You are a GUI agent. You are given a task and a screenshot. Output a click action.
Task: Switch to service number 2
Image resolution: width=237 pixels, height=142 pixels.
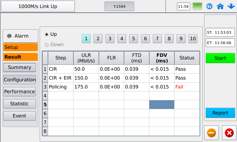click(x=98, y=38)
